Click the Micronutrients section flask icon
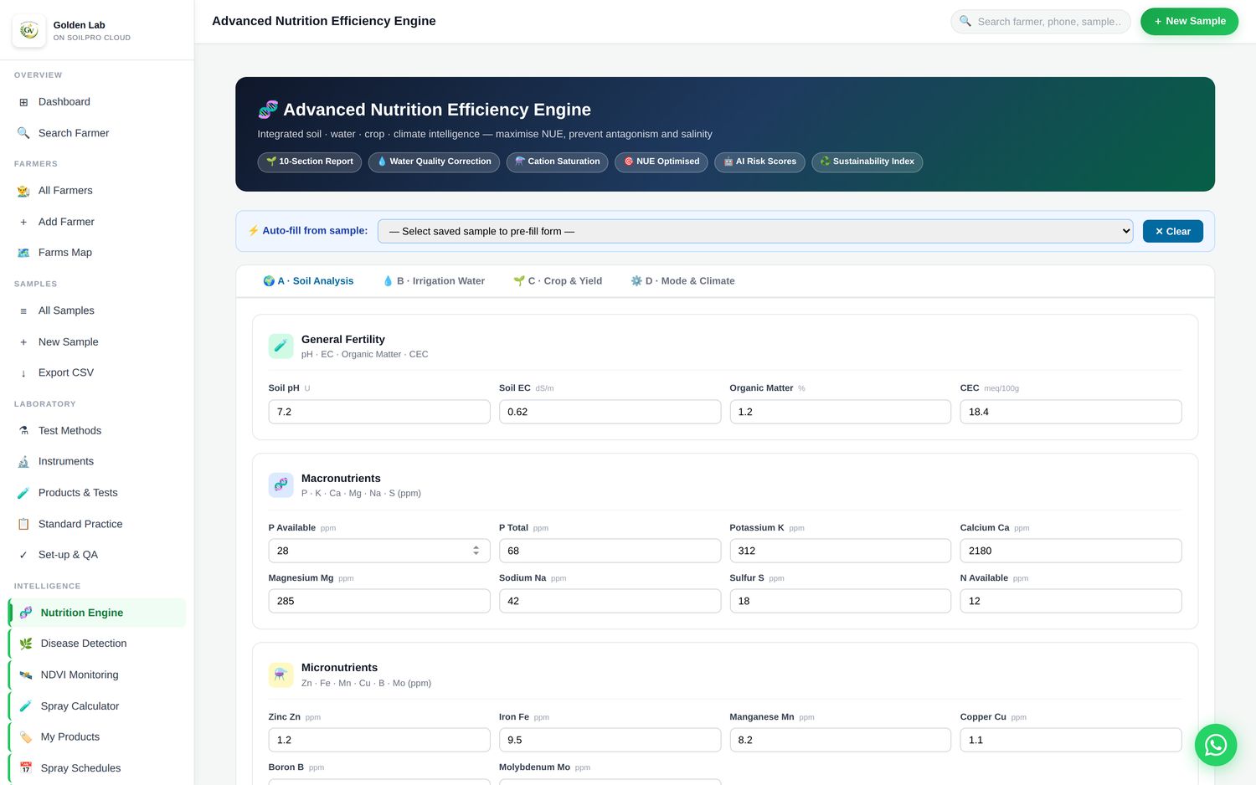Screen dimensions: 1256x785 281,675
